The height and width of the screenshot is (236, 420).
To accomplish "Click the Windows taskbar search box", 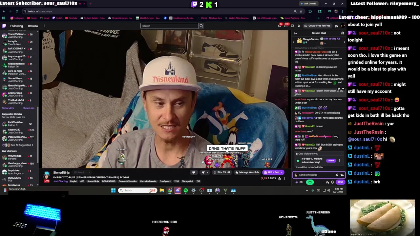I will point(137,190).
